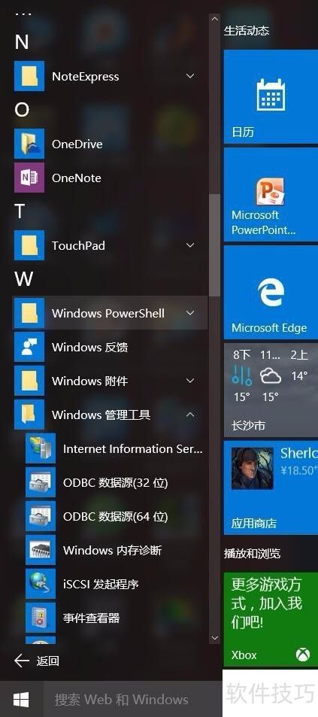Image resolution: width=318 pixels, height=717 pixels.
Task: Click the OneDrive cloud folder icon
Action: tap(29, 144)
